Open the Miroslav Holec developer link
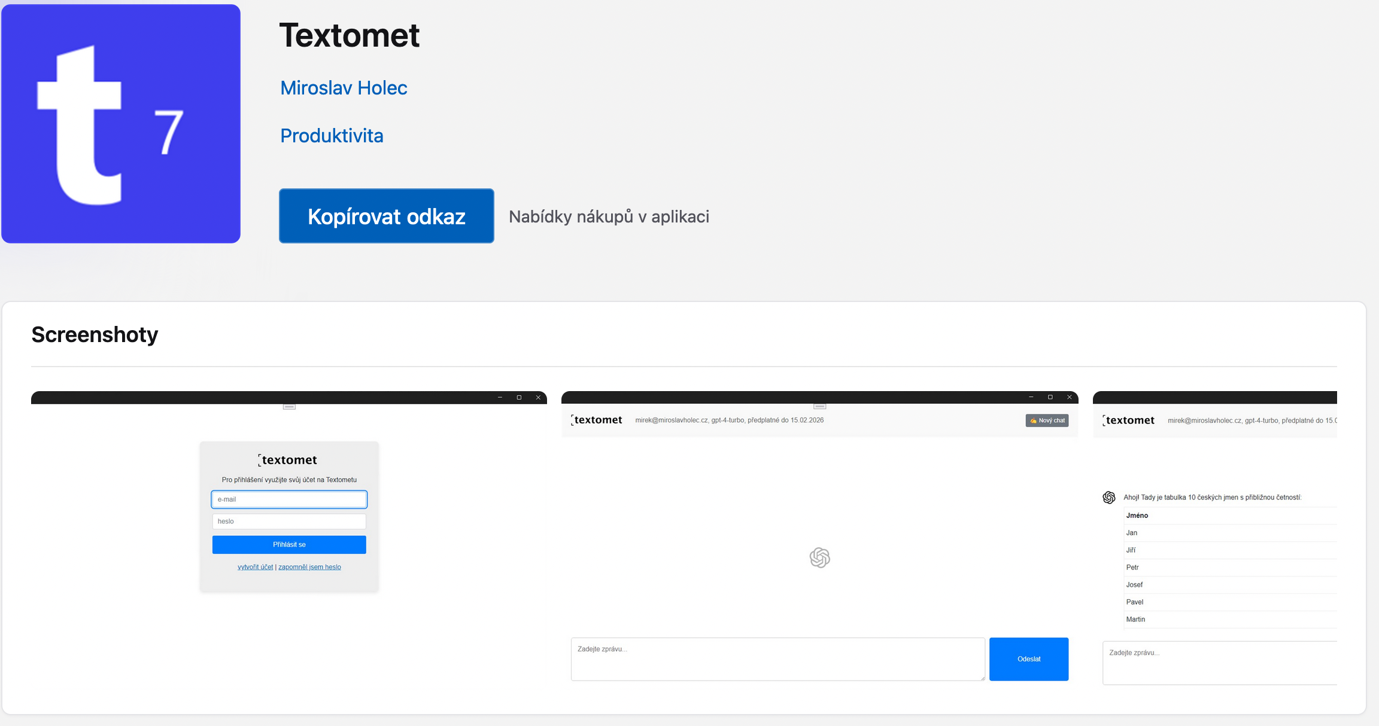The height and width of the screenshot is (726, 1379). coord(344,88)
